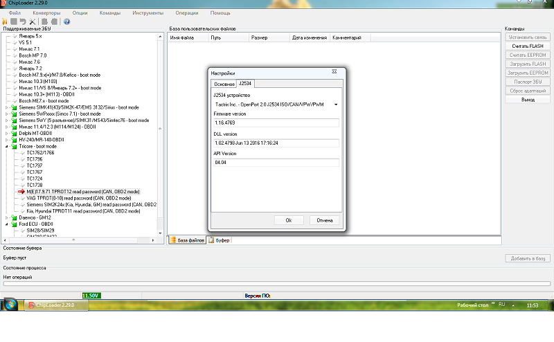The height and width of the screenshot is (342, 554).
Task: Collapse the Tricore - boot mode node
Action: click(6, 146)
